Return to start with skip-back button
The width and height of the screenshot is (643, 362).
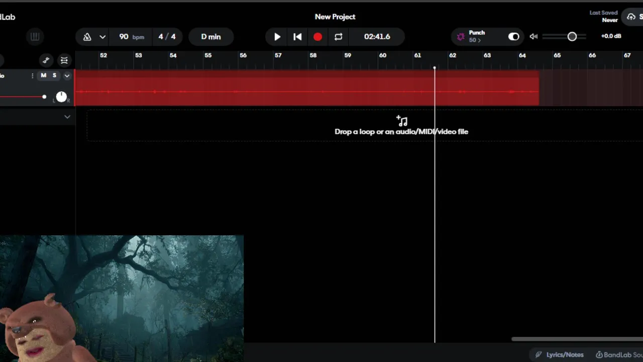pos(297,37)
